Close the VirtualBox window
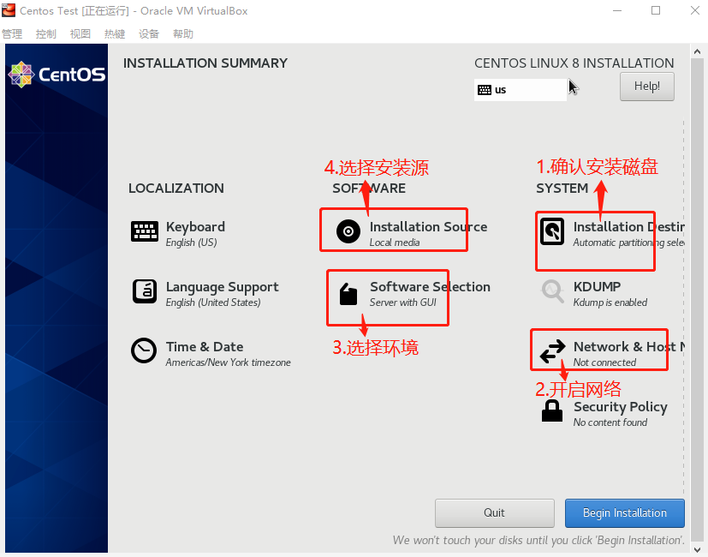708x557 pixels. (x=695, y=10)
